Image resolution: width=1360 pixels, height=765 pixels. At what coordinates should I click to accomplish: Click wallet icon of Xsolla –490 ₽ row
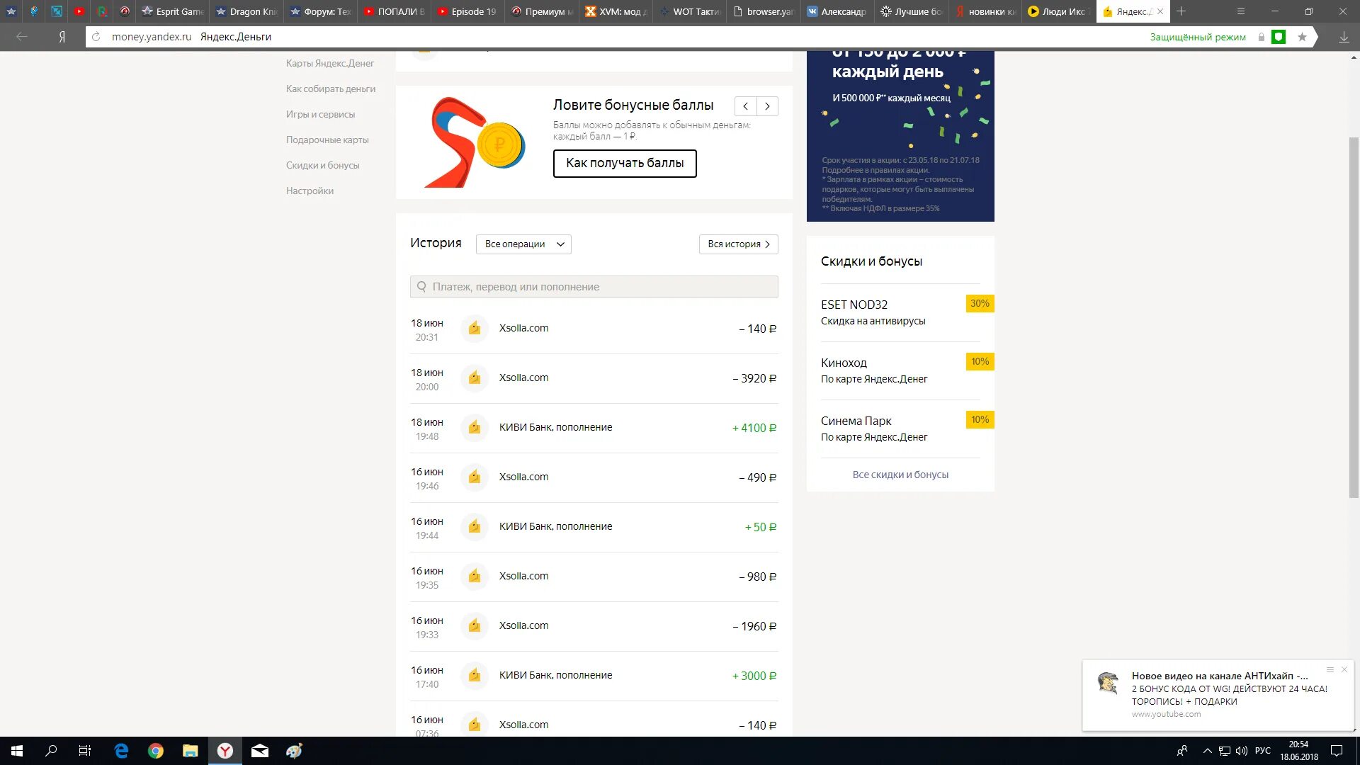tap(475, 477)
